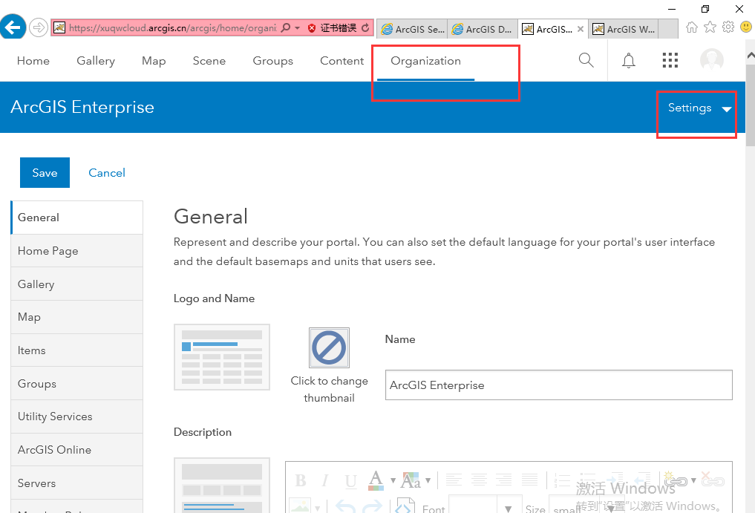Viewport: 755px width, 513px height.
Task: Click the Cancel link
Action: (107, 173)
